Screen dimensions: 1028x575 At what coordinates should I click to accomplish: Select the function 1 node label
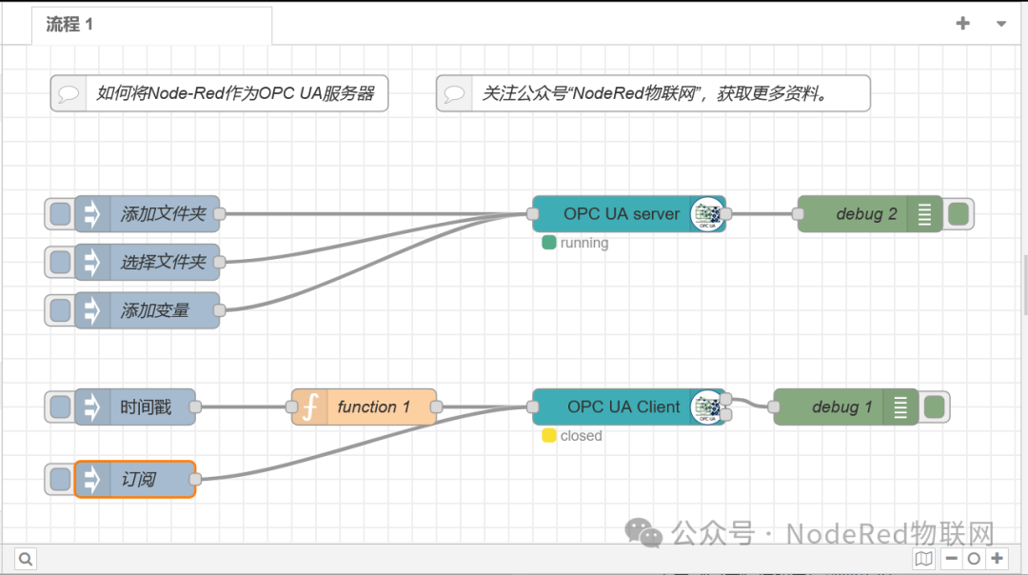pos(374,407)
